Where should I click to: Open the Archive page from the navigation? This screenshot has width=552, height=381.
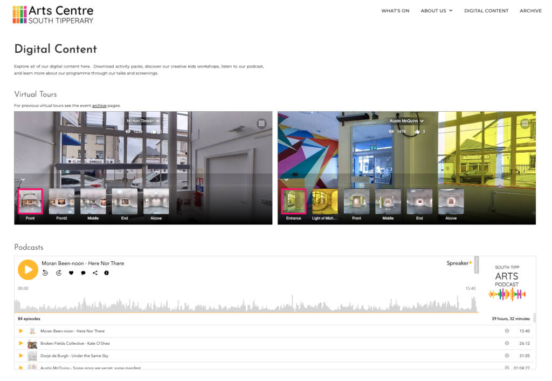[530, 11]
